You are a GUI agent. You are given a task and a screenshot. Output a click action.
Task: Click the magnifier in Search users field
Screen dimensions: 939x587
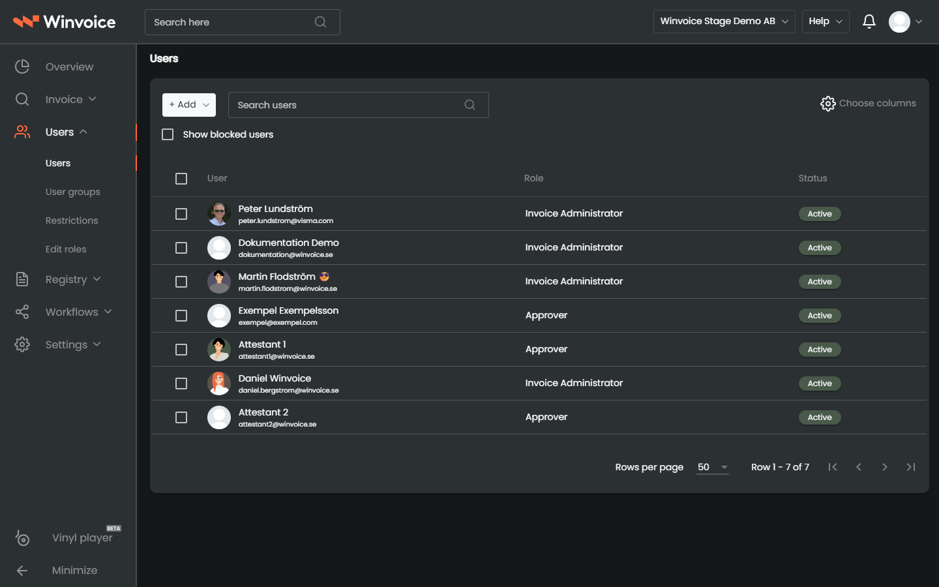(x=469, y=105)
